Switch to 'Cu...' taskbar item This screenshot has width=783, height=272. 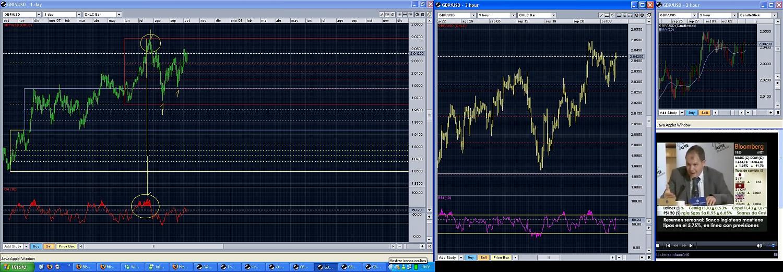pyautogui.click(x=278, y=267)
